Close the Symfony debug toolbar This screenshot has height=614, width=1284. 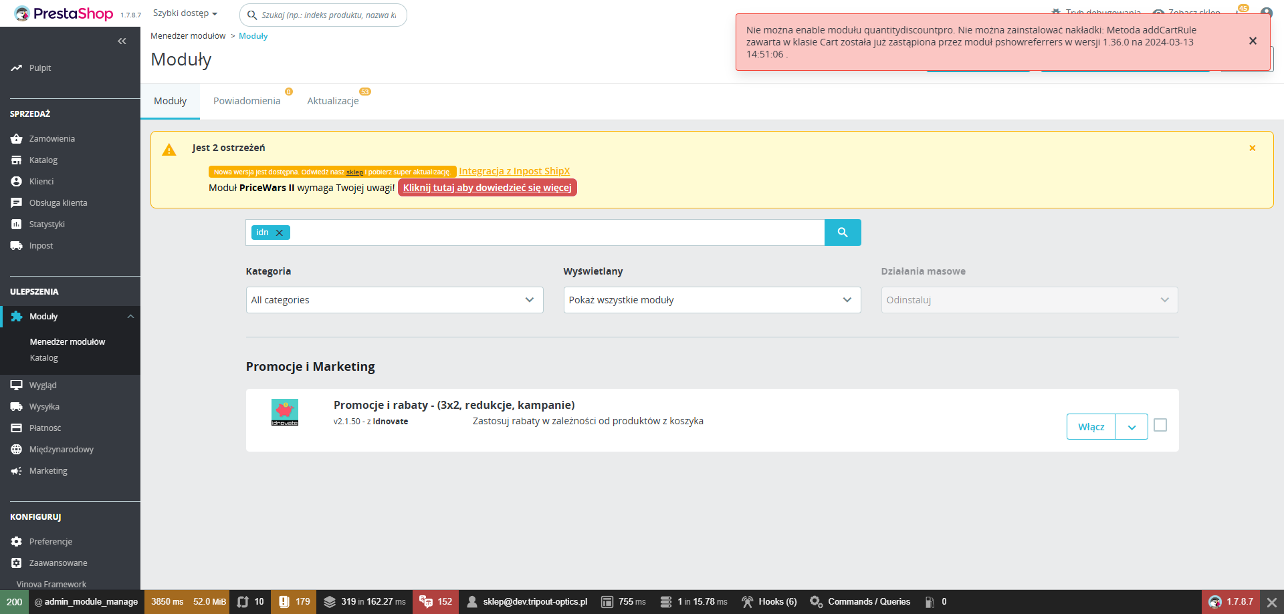click(1272, 602)
